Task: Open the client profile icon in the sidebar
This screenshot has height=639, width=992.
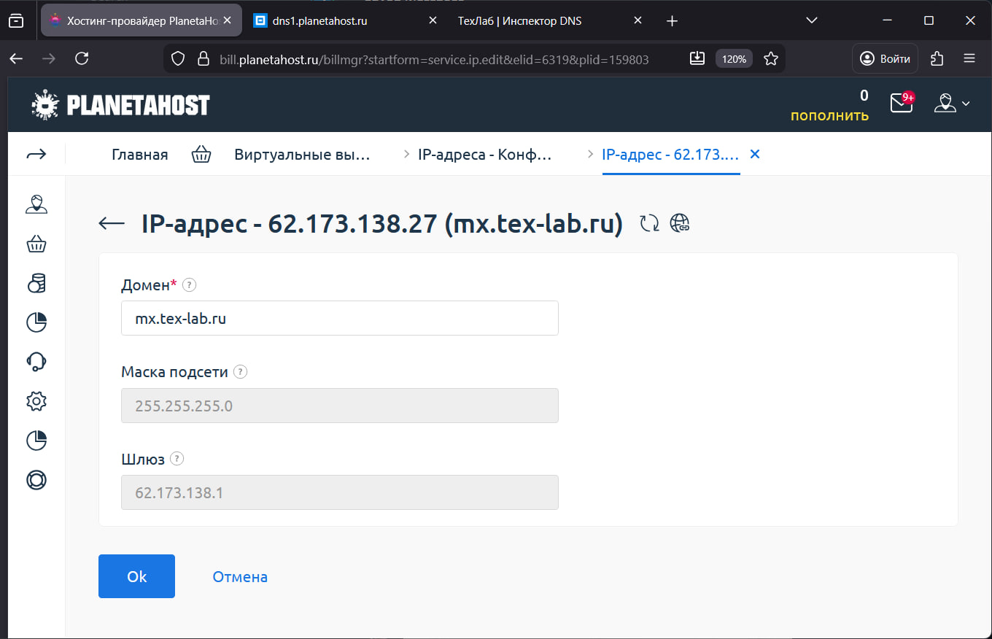Action: tap(36, 204)
